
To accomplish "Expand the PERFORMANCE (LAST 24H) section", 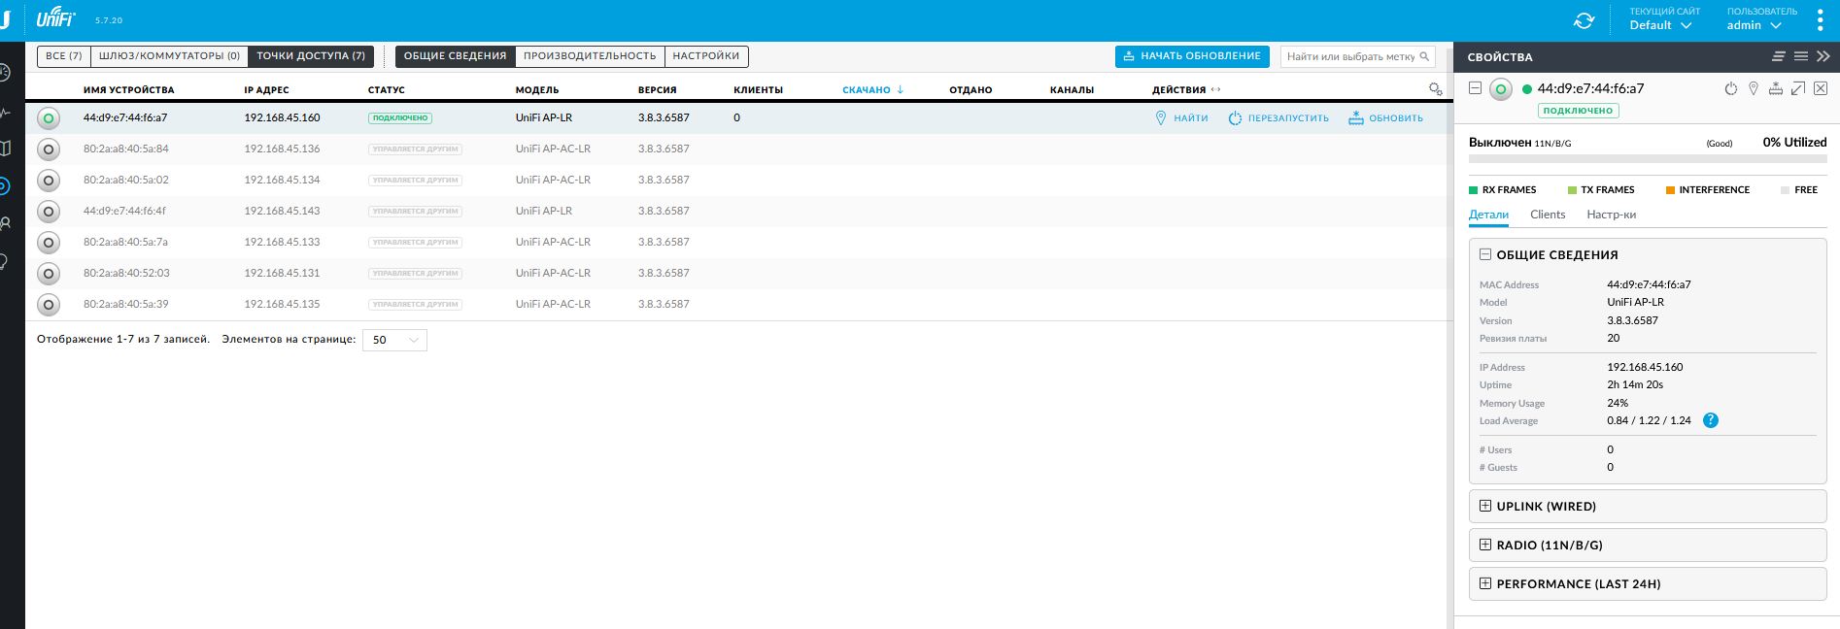I will click(x=1484, y=583).
